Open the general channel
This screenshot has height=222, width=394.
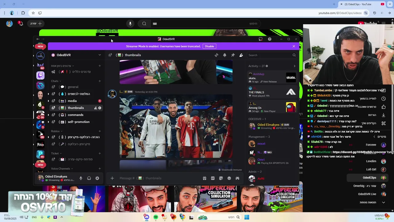point(76,87)
